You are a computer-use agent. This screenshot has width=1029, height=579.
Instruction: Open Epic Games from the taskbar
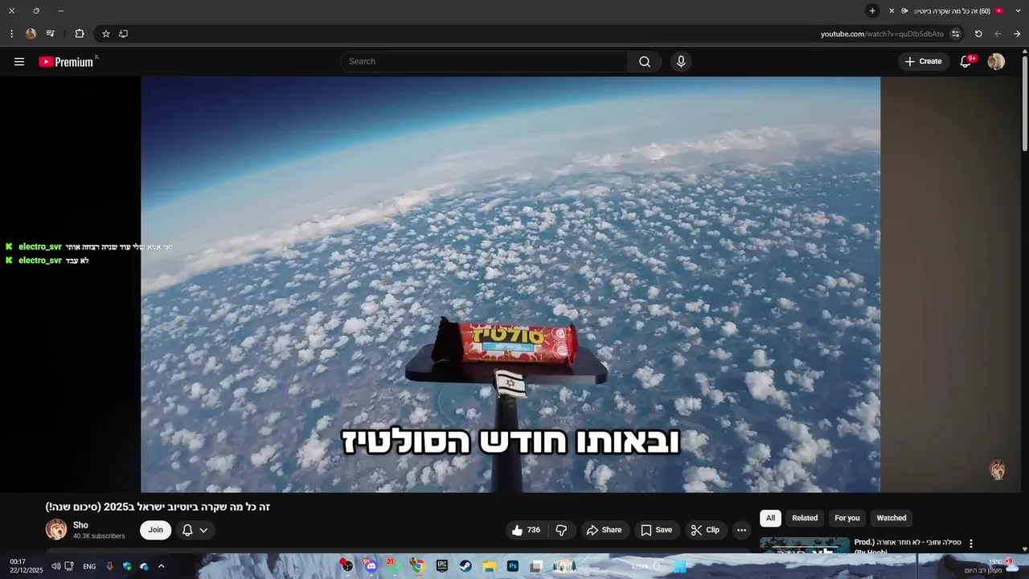[441, 566]
